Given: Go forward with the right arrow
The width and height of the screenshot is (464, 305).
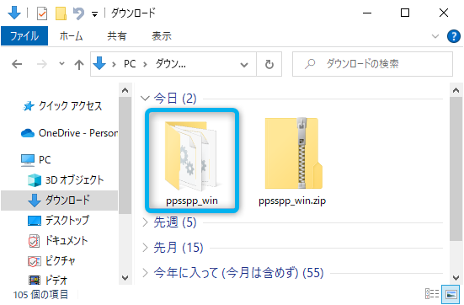Looking at the screenshot, I should (x=42, y=64).
